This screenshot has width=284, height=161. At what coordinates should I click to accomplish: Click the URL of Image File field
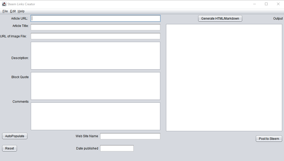[x=96, y=36]
